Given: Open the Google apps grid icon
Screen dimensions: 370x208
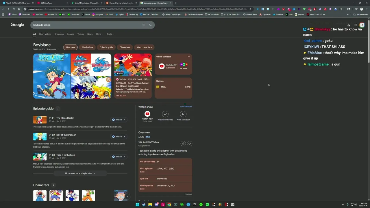Looking at the screenshot, I should (x=356, y=25).
